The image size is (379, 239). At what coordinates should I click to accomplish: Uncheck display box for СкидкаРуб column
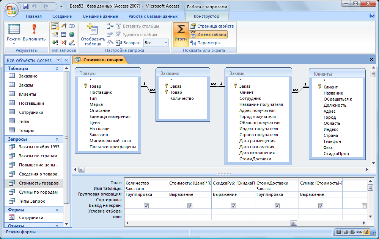(x=233, y=206)
